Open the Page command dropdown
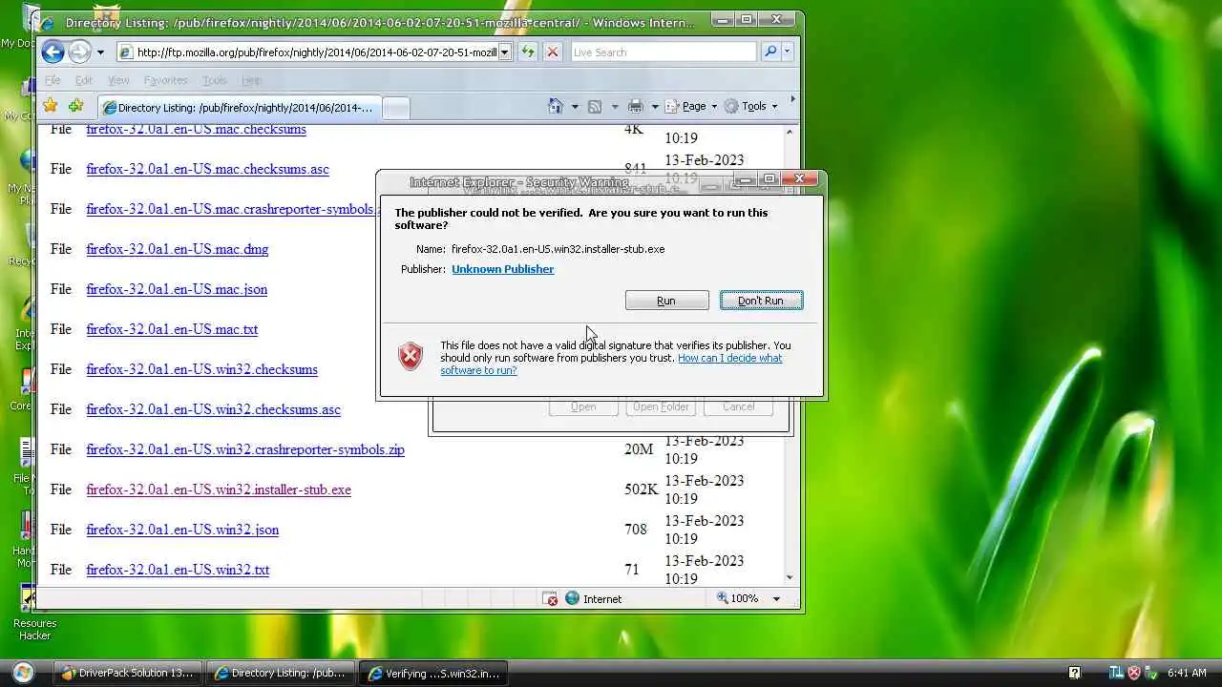Screen dimensions: 1222x687 691,107
